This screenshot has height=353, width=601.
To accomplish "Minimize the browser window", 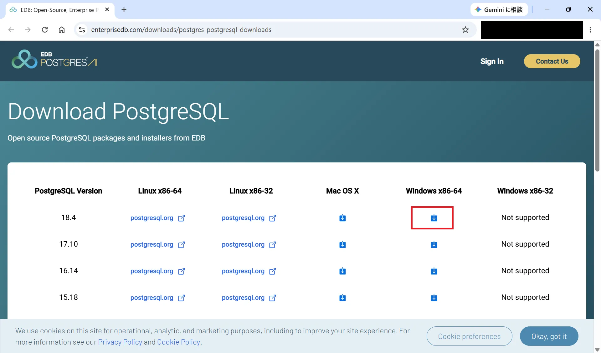I will [x=547, y=9].
